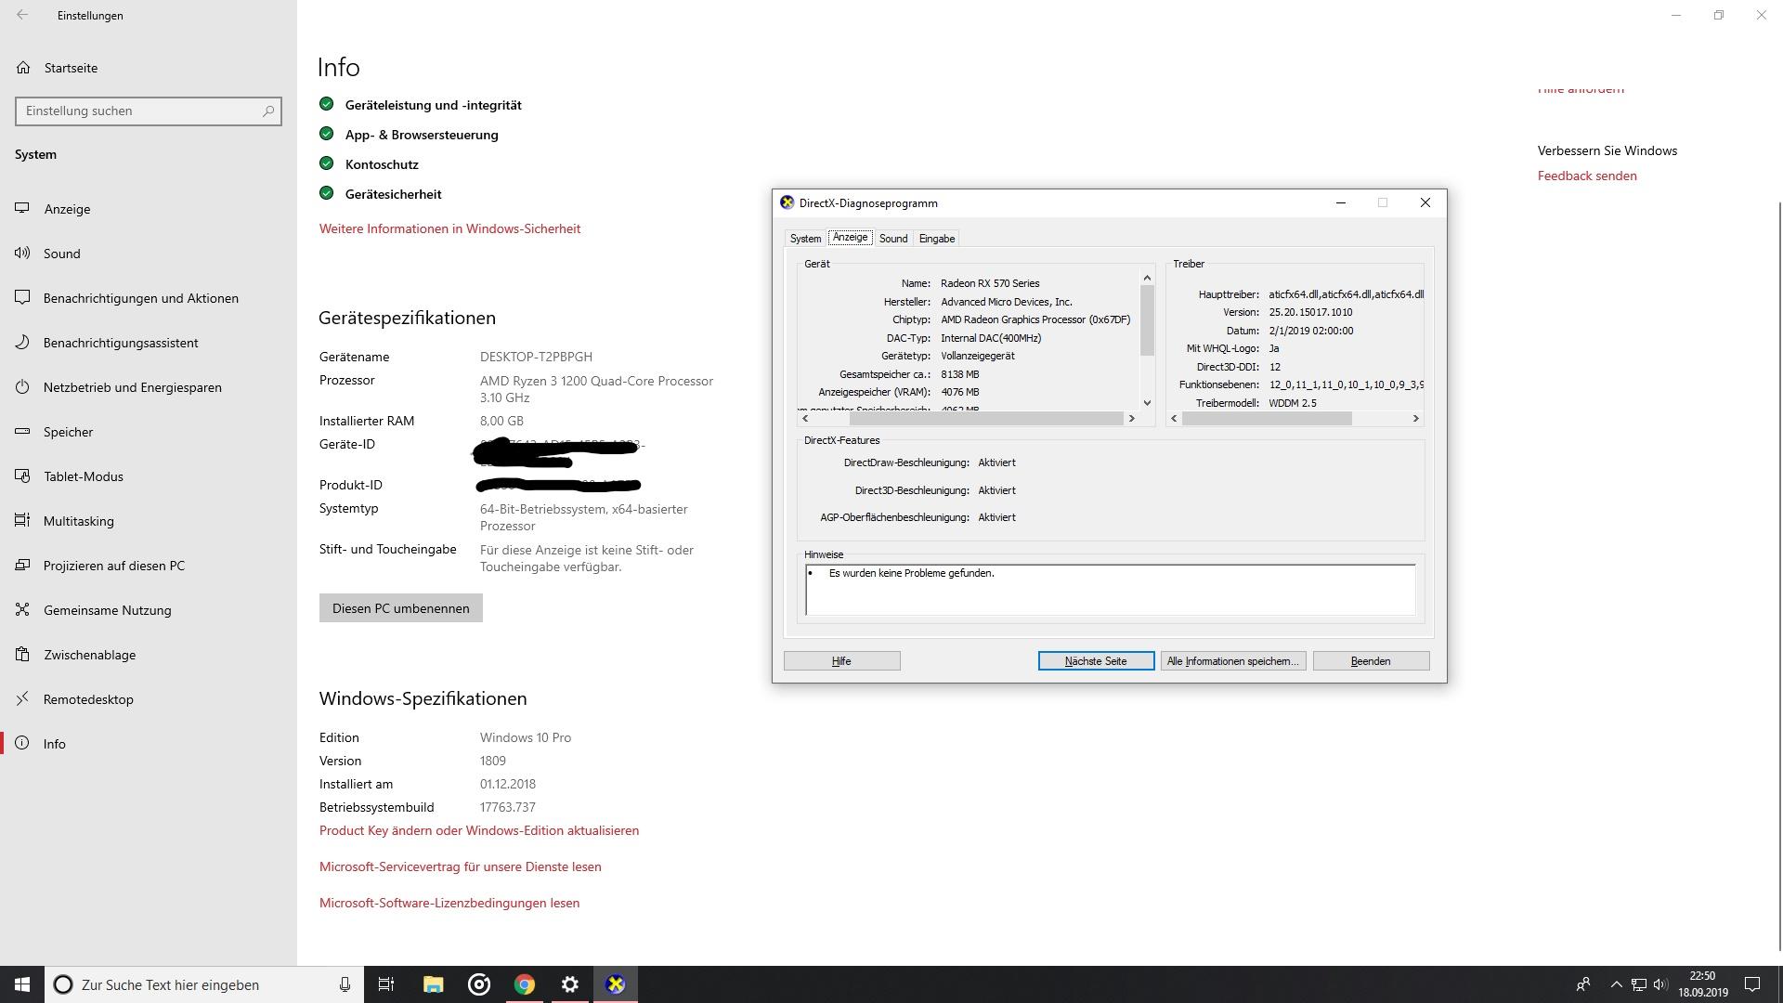Click Gerät panel vertical scrollbar thumb

pyautogui.click(x=1147, y=319)
